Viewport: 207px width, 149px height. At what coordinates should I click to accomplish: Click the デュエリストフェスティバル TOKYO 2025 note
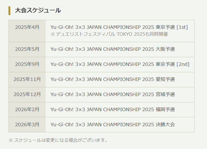point(109,34)
